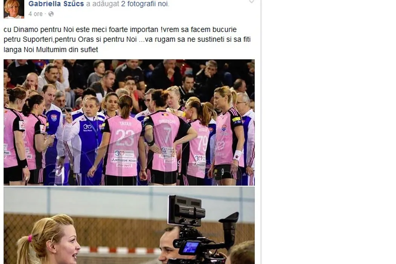
Task: Click Gabriella Szűcs profile picture
Action: 14,9
